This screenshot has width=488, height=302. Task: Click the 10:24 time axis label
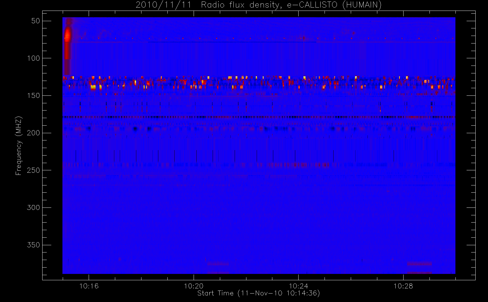coord(298,286)
